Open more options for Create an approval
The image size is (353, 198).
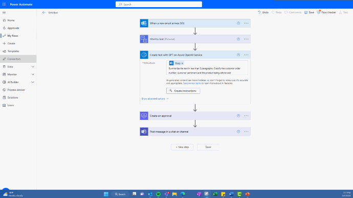tap(246, 116)
